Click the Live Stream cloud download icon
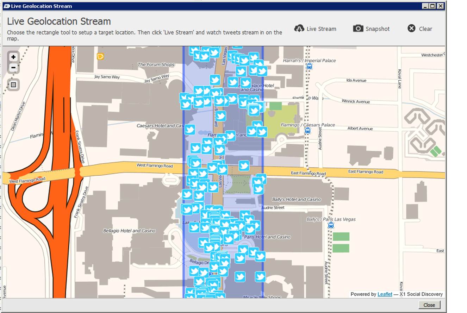The image size is (467, 313). coord(299,29)
